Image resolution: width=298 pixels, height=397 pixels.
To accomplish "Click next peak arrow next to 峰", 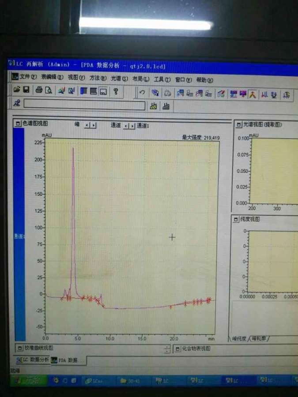I will coord(93,125).
